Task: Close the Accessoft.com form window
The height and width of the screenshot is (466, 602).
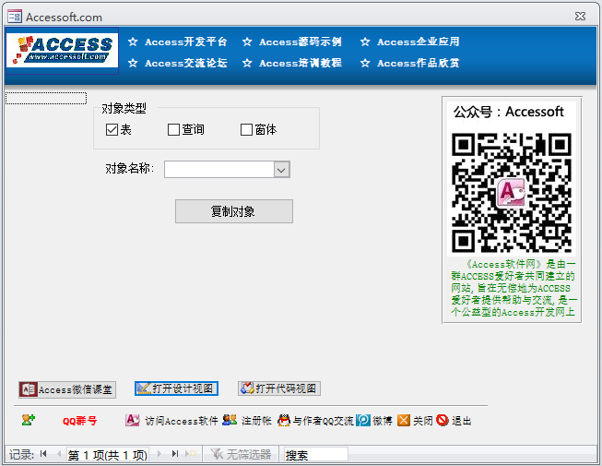Action: 581,16
